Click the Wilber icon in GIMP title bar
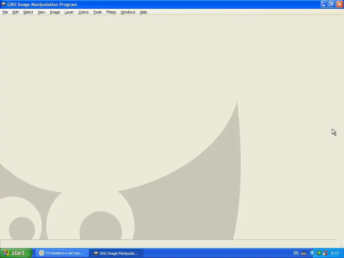 (x=3, y=4)
